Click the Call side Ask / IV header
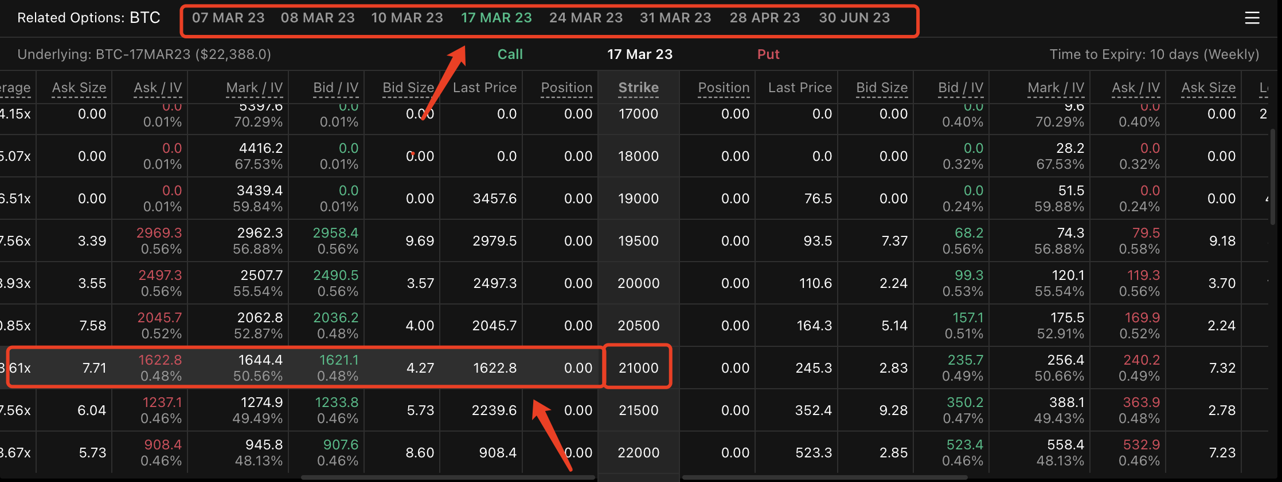1282x482 pixels. point(158,88)
